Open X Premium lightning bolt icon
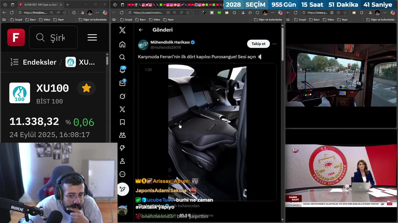 (122, 148)
